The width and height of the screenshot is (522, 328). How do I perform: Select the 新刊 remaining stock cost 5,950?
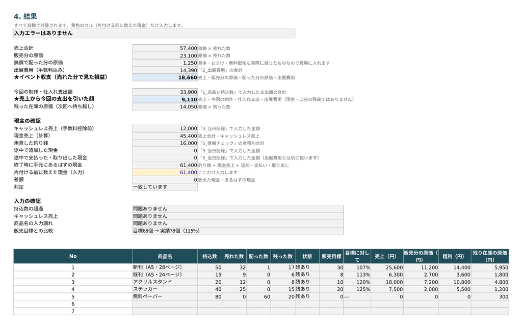pos(490,267)
